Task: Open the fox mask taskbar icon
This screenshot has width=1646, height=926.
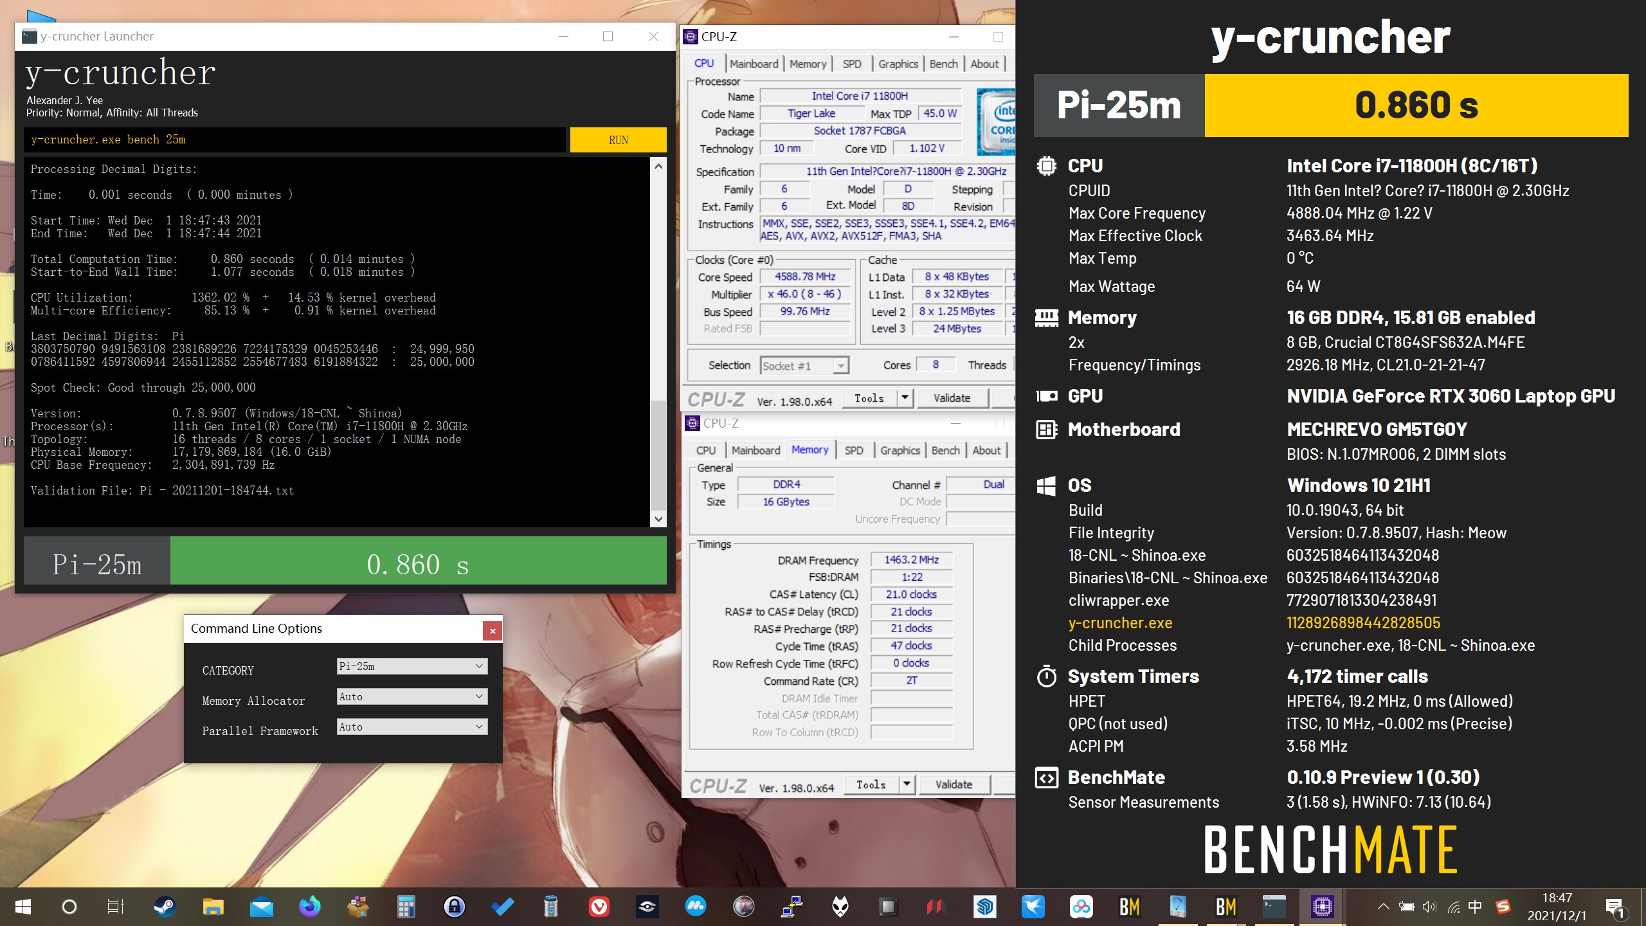Action: tap(840, 907)
